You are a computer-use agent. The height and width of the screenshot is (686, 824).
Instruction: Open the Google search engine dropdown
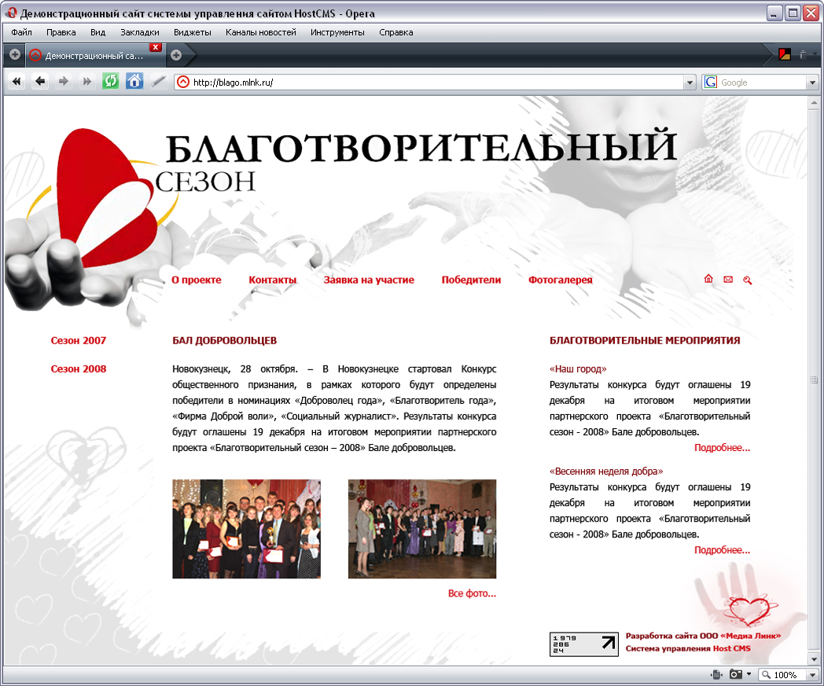click(x=811, y=82)
